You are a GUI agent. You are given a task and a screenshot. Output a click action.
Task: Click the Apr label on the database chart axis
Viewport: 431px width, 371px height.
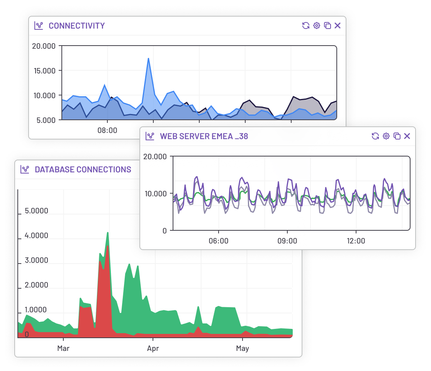click(153, 349)
